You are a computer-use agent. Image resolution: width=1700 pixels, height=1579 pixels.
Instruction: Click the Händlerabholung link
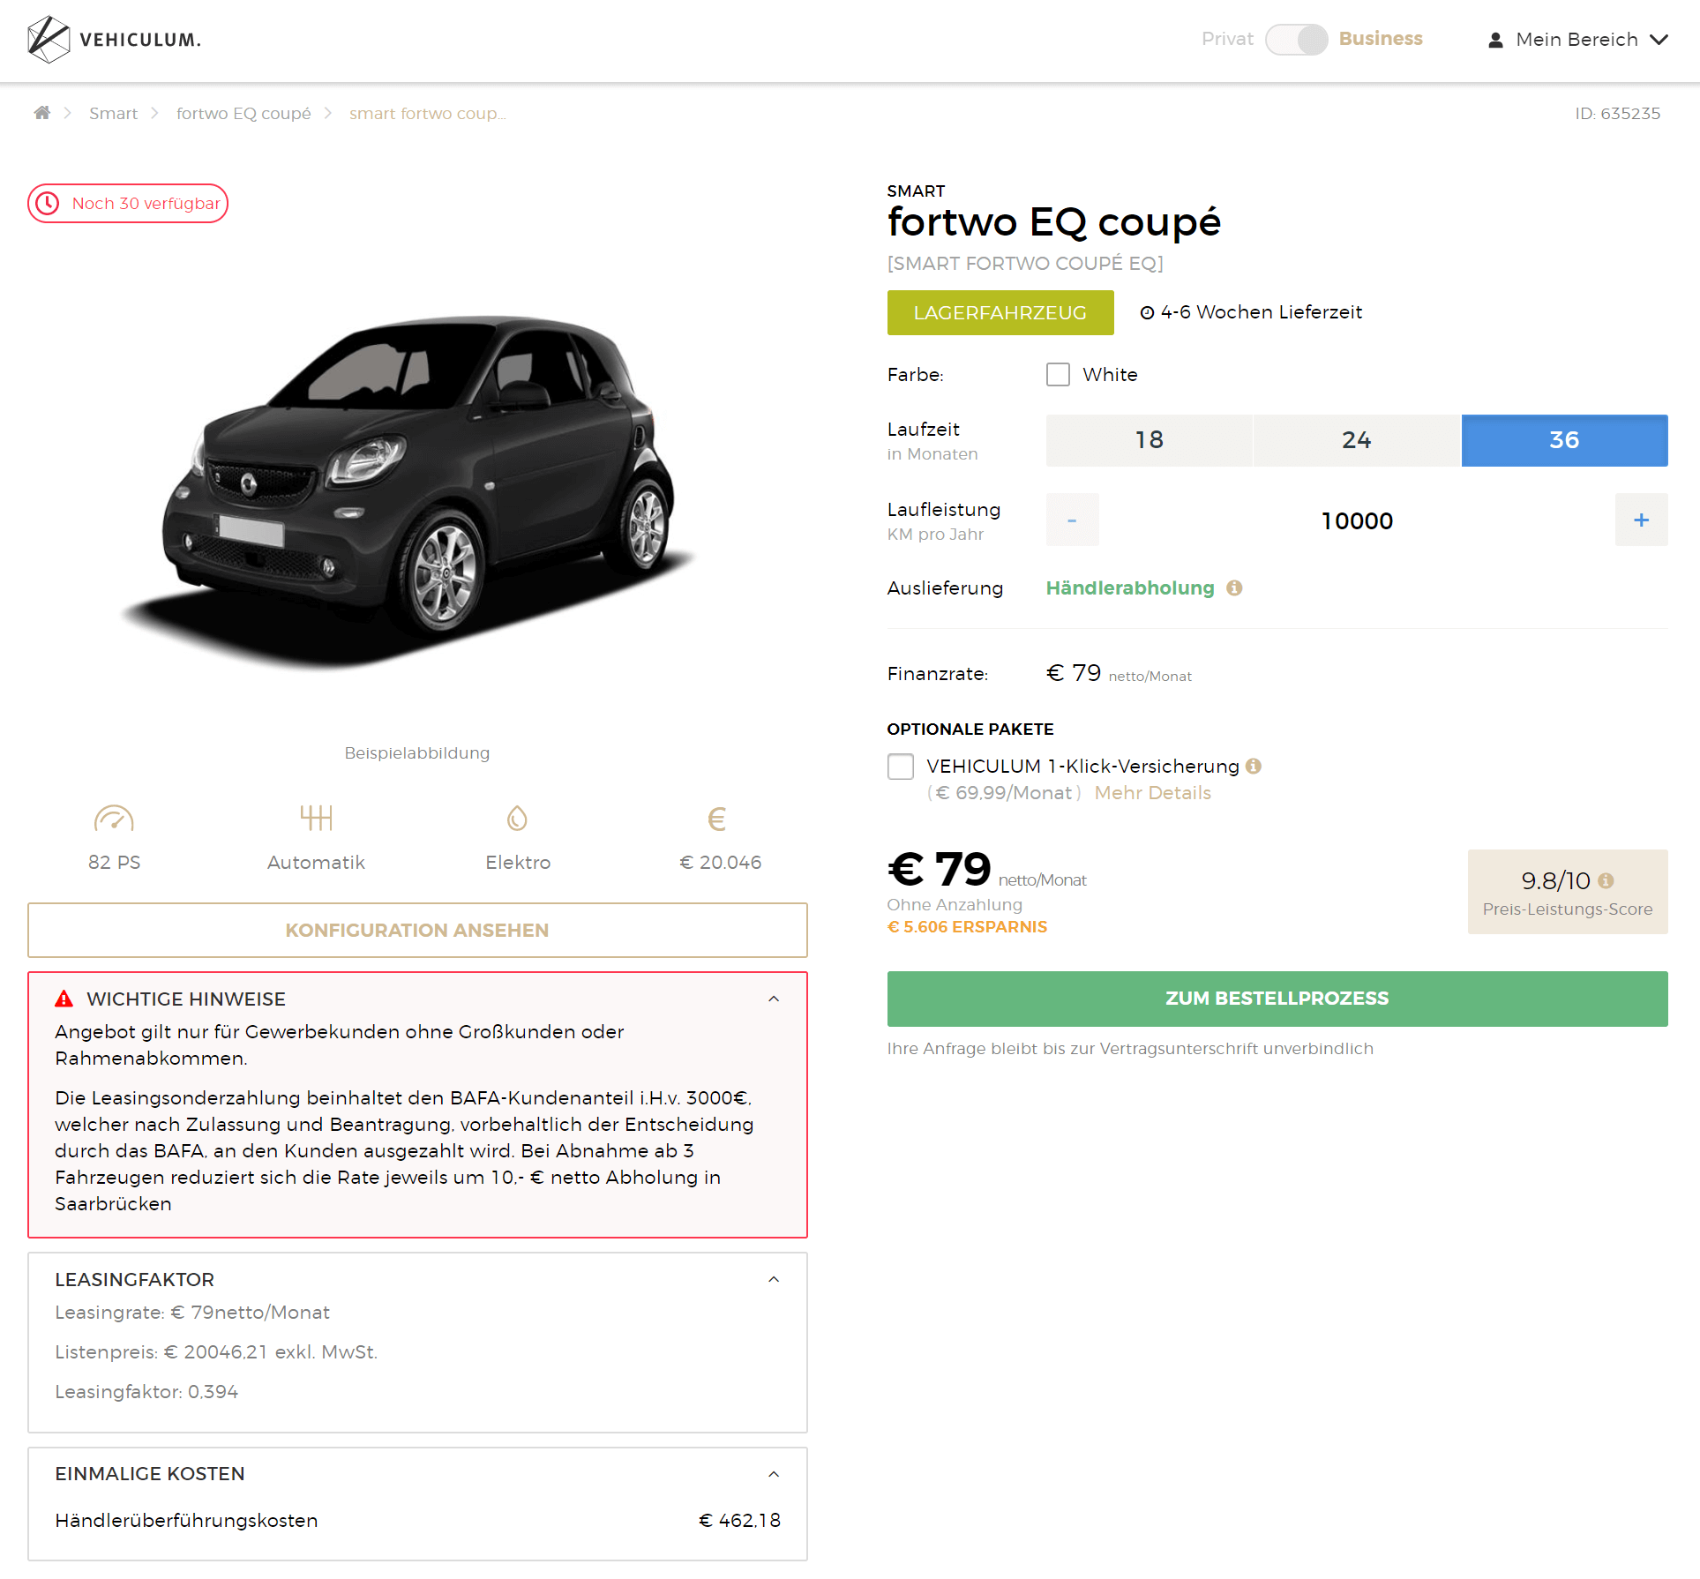[1130, 587]
